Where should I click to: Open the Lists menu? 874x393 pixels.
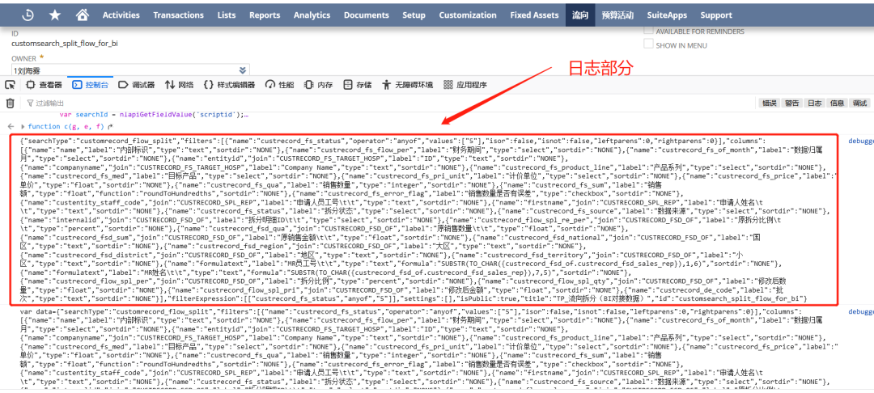pos(227,15)
